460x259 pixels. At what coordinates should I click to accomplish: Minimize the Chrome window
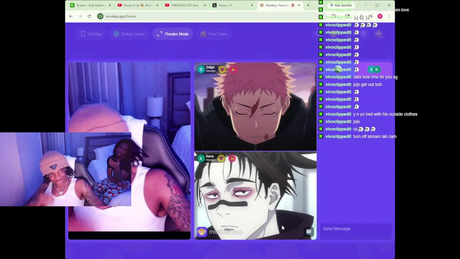pos(365,5)
